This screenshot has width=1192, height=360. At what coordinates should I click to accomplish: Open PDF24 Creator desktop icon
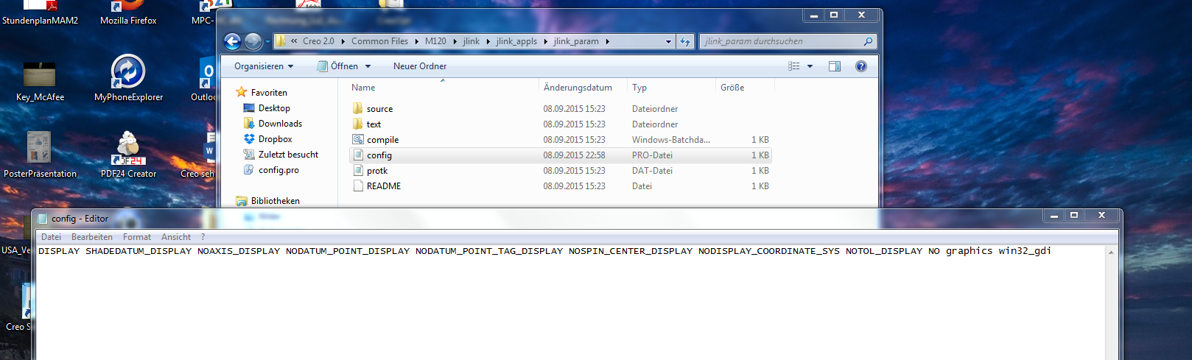(128, 155)
